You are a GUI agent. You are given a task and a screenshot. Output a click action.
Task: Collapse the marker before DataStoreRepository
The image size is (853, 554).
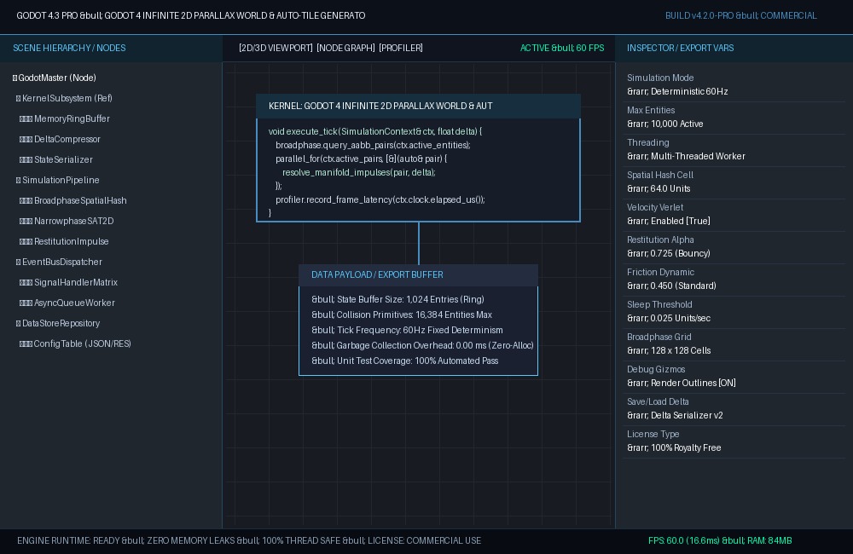[19, 324]
